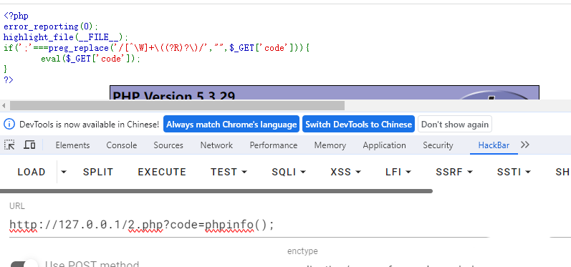Open the TEST dropdown
Viewport: 571px width, 267px height.
(229, 172)
